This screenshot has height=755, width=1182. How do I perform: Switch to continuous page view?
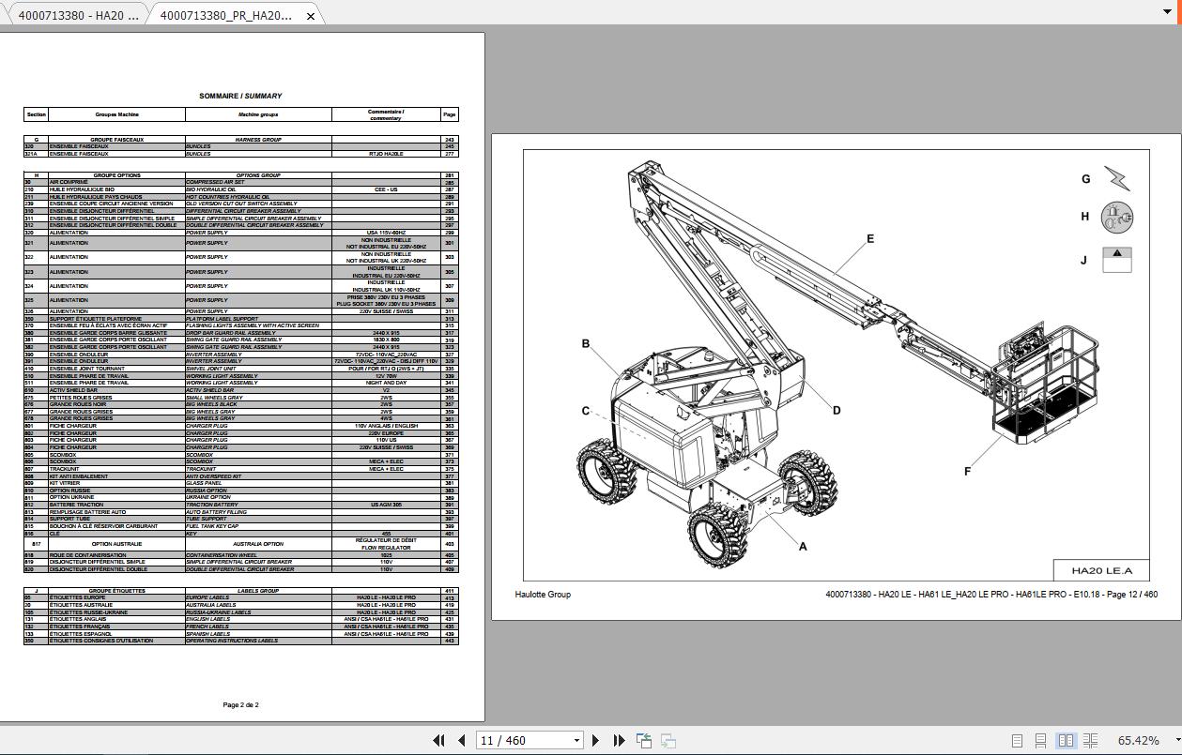1040,740
